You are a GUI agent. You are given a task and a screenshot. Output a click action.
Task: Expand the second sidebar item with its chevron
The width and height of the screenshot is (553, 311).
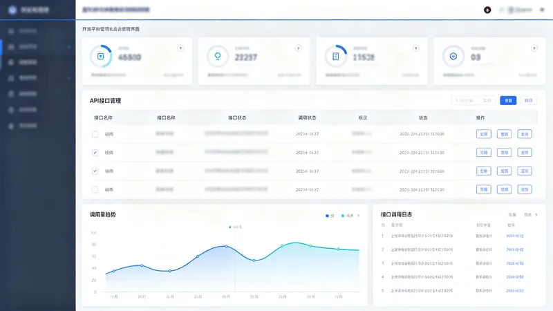[68, 46]
